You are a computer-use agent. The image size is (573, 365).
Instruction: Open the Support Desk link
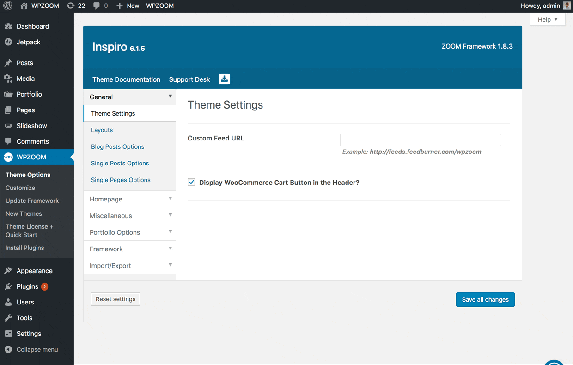coord(189,79)
